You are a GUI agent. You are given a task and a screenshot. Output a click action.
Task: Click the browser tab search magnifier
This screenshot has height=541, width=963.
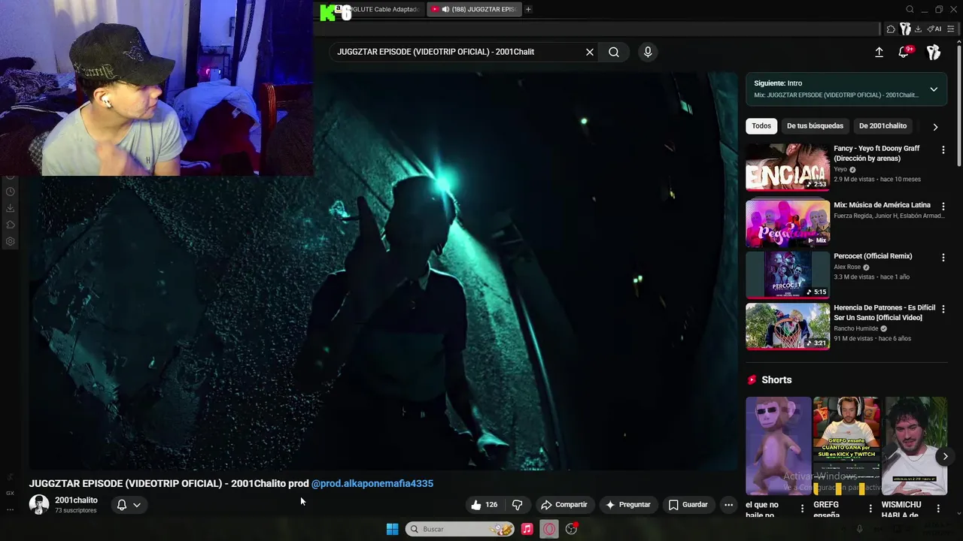[x=910, y=9]
